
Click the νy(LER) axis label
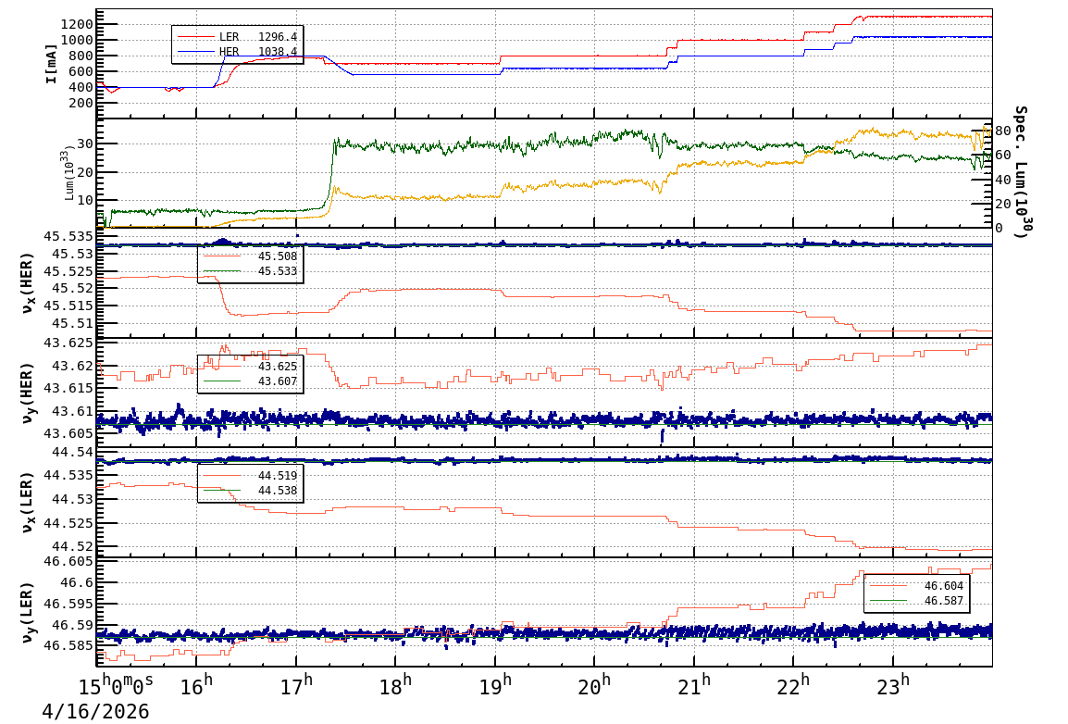click(x=27, y=612)
